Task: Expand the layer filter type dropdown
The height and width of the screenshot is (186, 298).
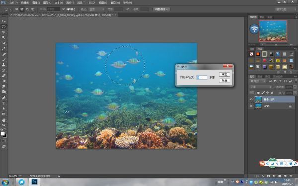Action: (257, 81)
